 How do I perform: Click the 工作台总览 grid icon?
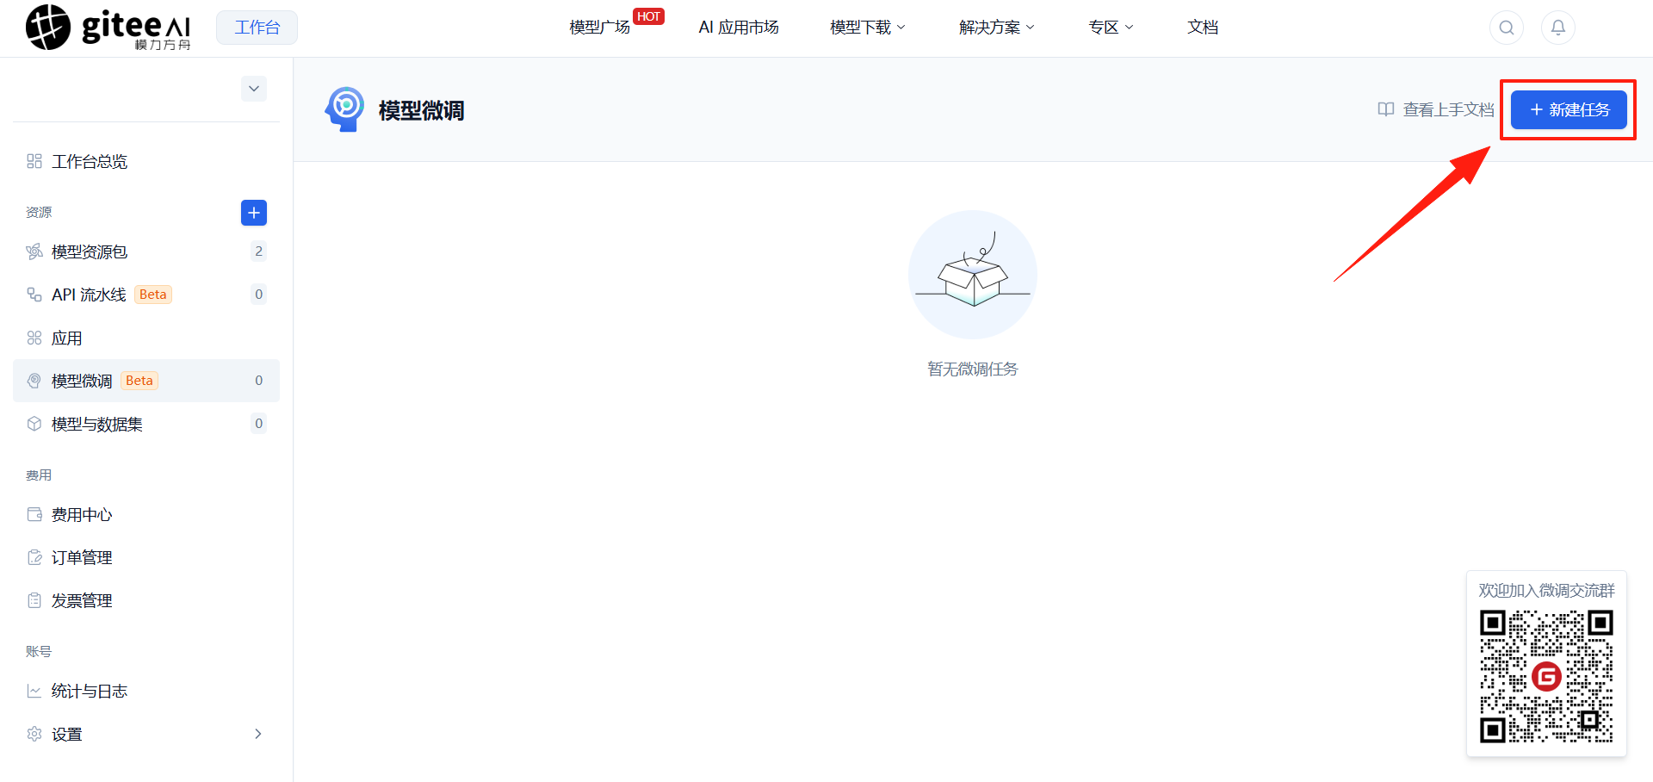point(34,161)
